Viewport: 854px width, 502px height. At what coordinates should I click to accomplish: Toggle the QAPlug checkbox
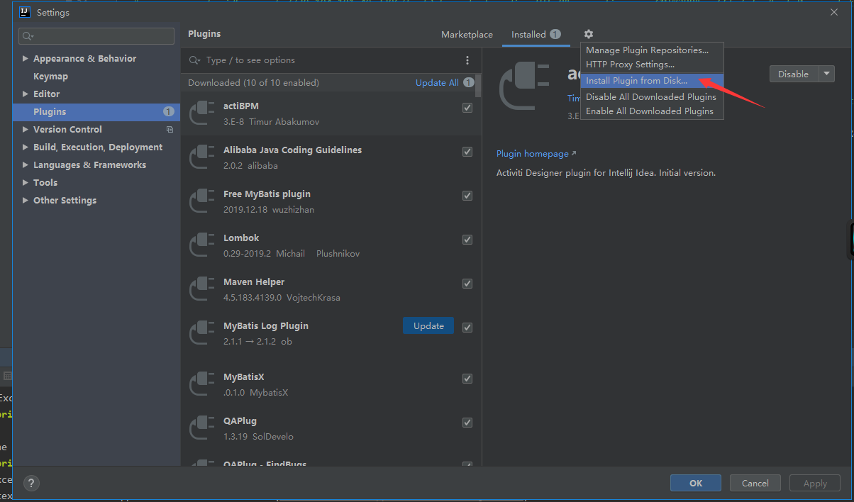pyautogui.click(x=467, y=423)
